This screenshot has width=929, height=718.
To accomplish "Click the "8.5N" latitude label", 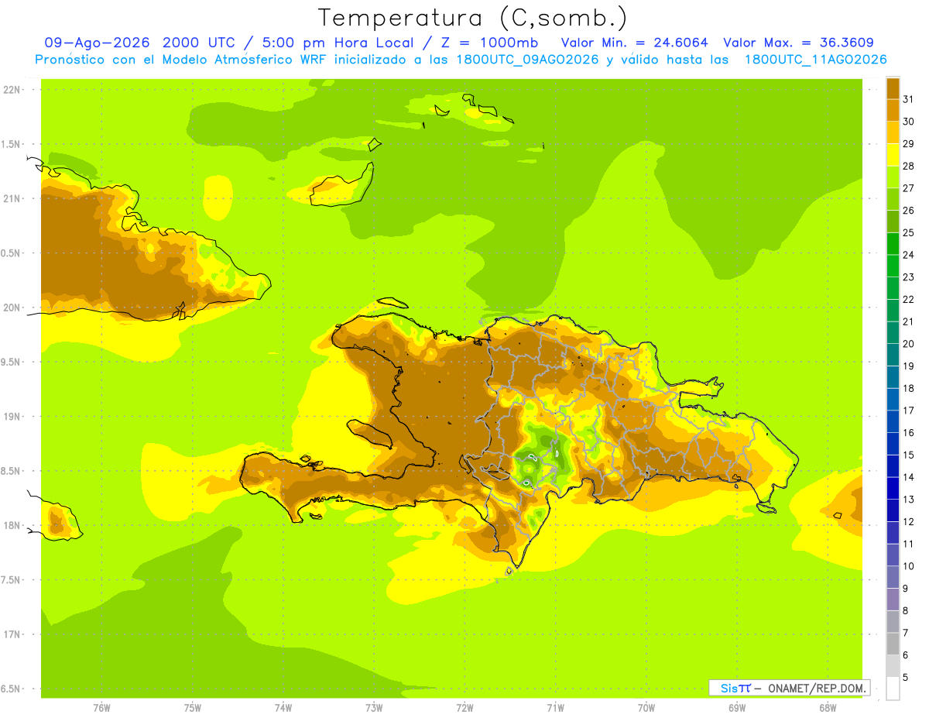I will click(x=11, y=471).
